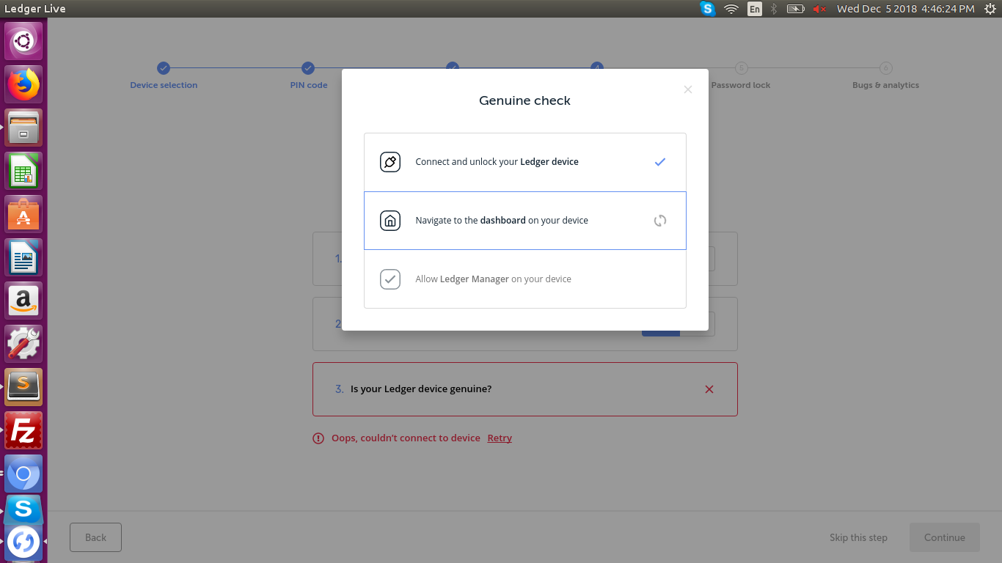
Task: Open the En keyboard layout menu
Action: click(x=755, y=9)
